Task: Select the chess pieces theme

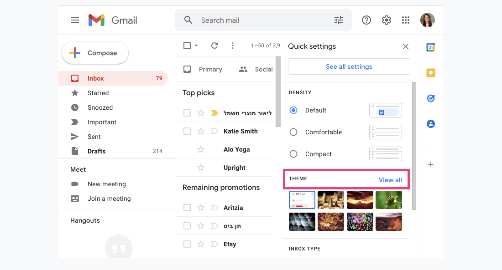Action: click(331, 200)
